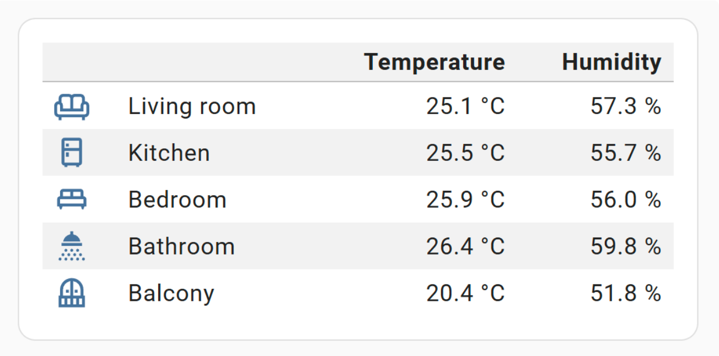Screen dimensions: 719x356
Task: Click Living room humidity 57.3 %
Action: click(x=625, y=106)
